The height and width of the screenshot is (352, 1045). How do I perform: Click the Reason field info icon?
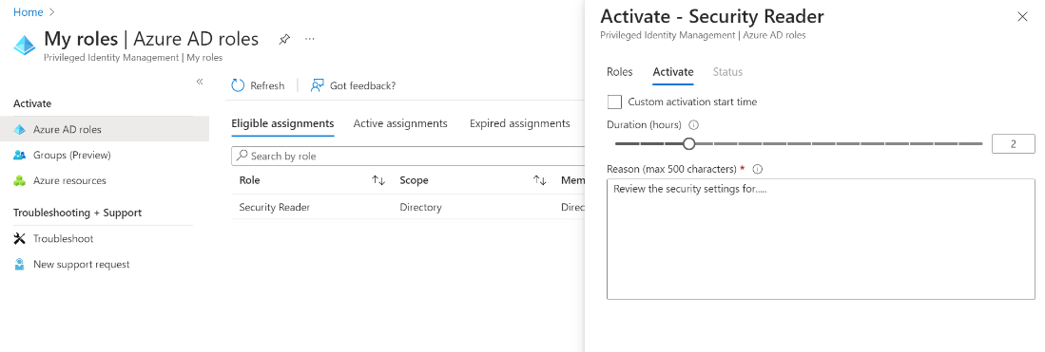click(x=757, y=169)
